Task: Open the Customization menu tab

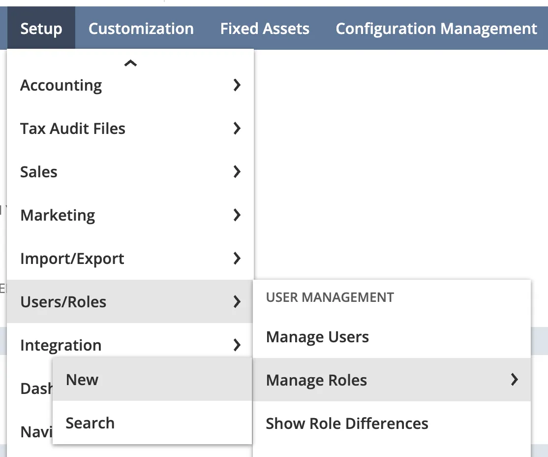Action: tap(141, 29)
